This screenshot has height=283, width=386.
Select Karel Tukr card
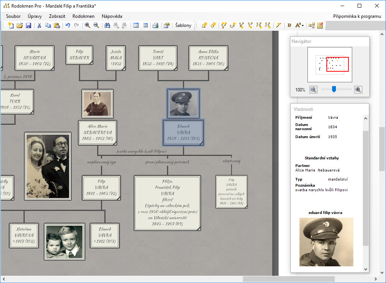pyautogui.click(x=17, y=101)
